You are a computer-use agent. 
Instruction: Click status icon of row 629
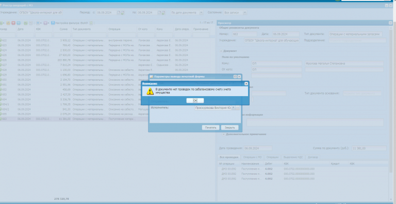click(x=1, y=75)
